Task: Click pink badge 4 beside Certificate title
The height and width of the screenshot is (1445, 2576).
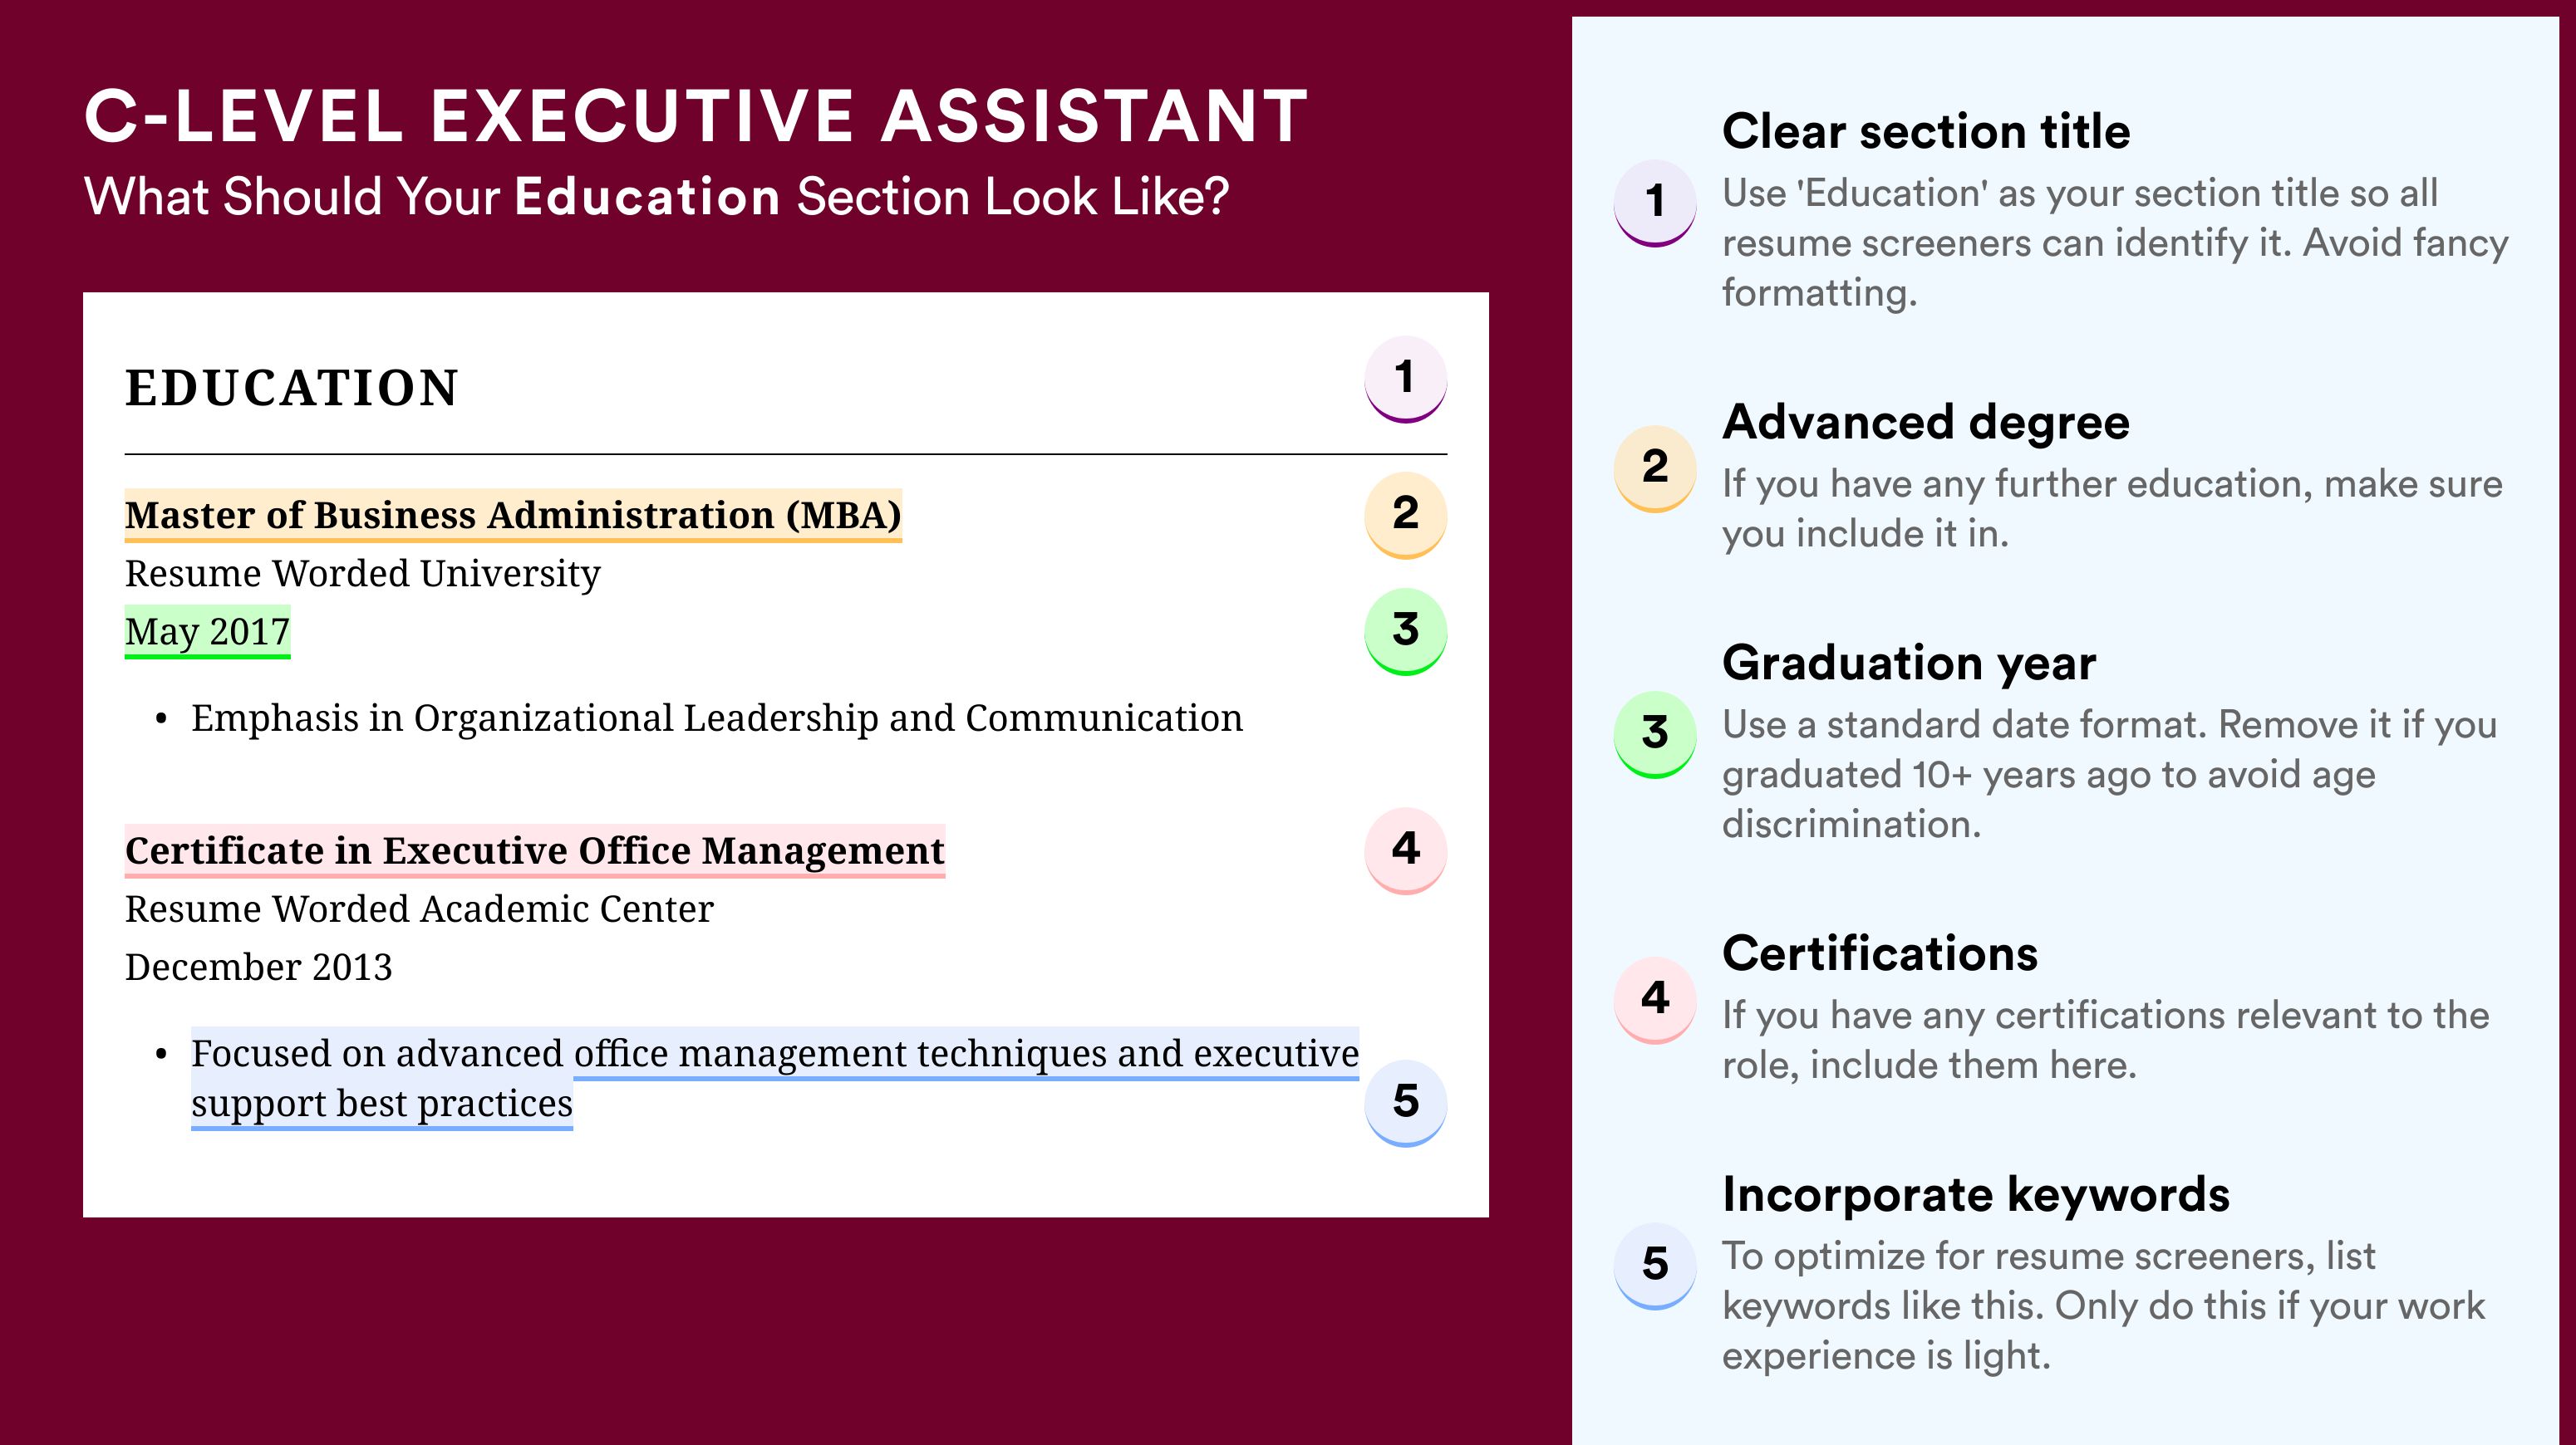Action: coord(1405,850)
